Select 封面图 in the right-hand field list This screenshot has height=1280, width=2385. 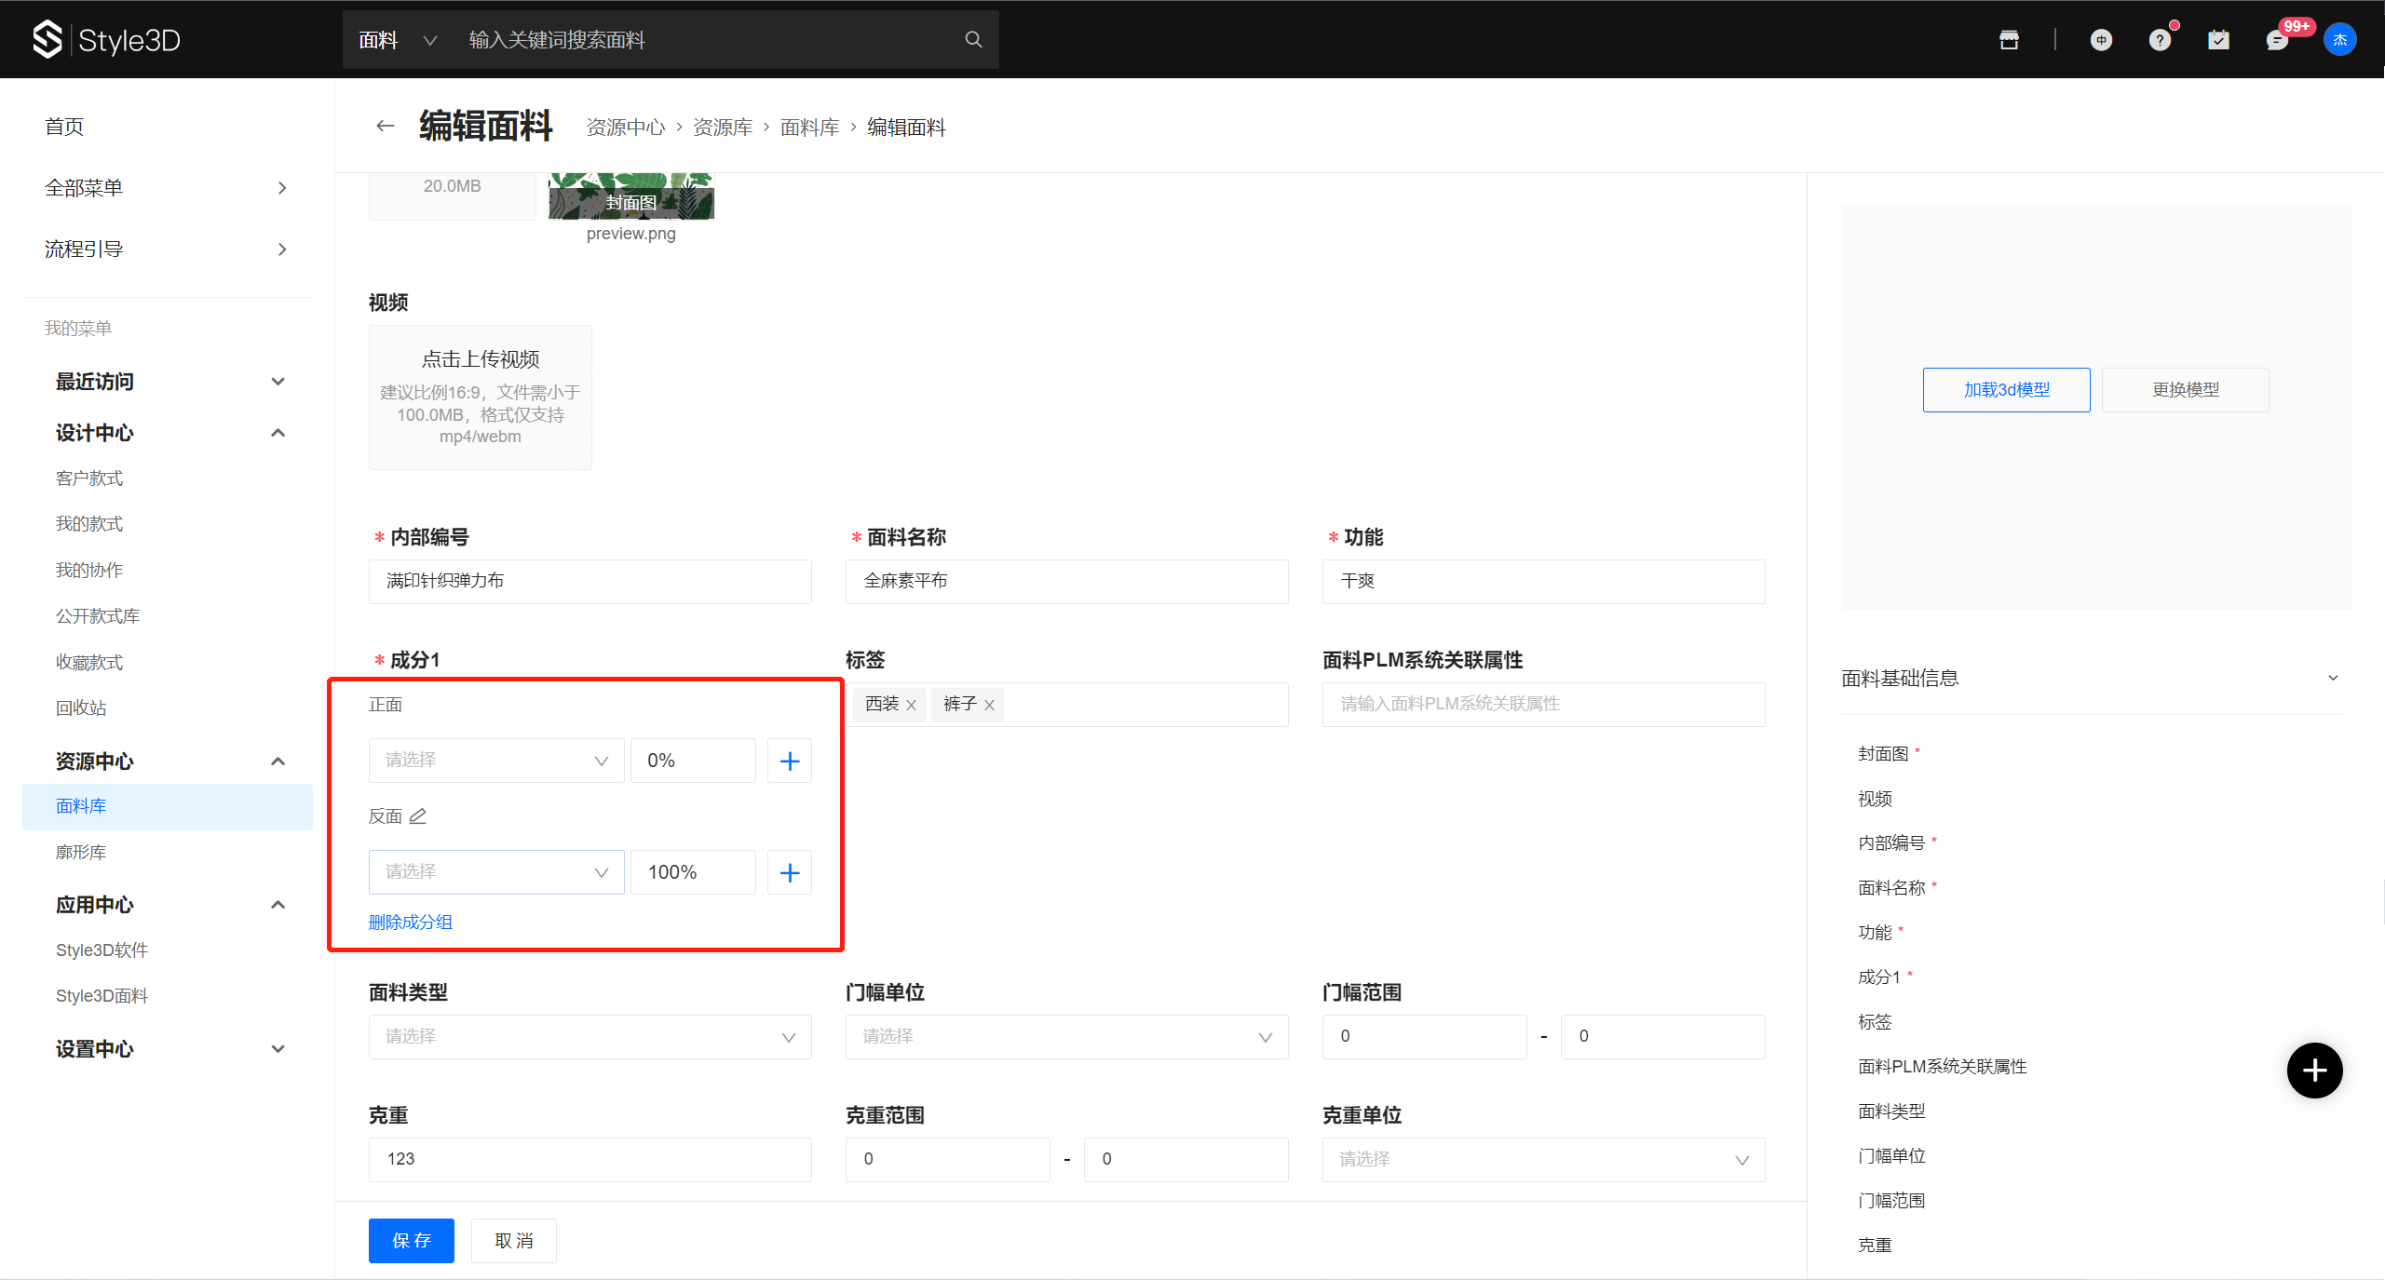pos(1883,753)
